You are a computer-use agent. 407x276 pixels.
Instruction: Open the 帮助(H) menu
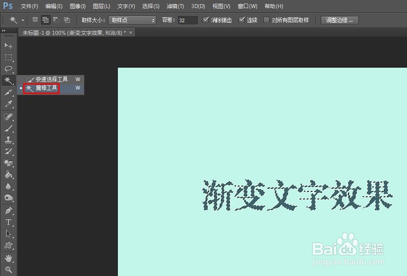pos(274,6)
